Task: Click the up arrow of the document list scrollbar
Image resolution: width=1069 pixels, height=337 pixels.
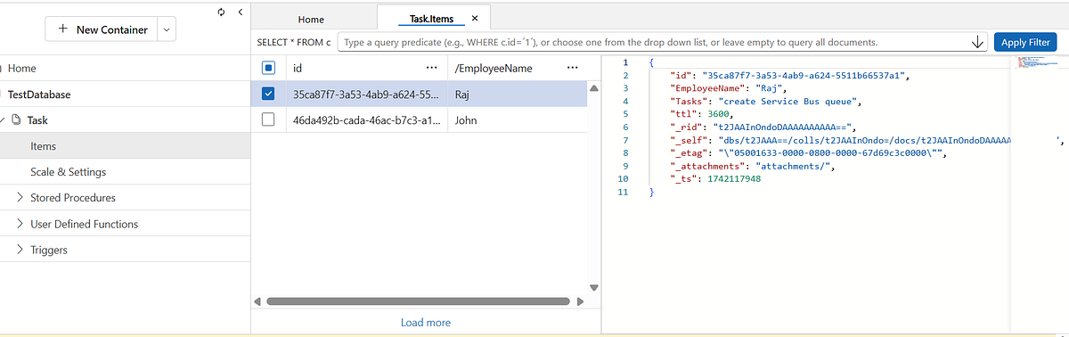Action: (594, 87)
